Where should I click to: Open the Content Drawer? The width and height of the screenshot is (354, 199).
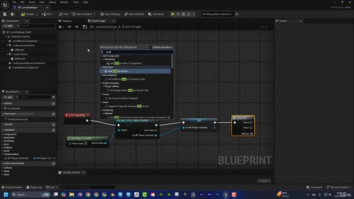pyautogui.click(x=12, y=187)
